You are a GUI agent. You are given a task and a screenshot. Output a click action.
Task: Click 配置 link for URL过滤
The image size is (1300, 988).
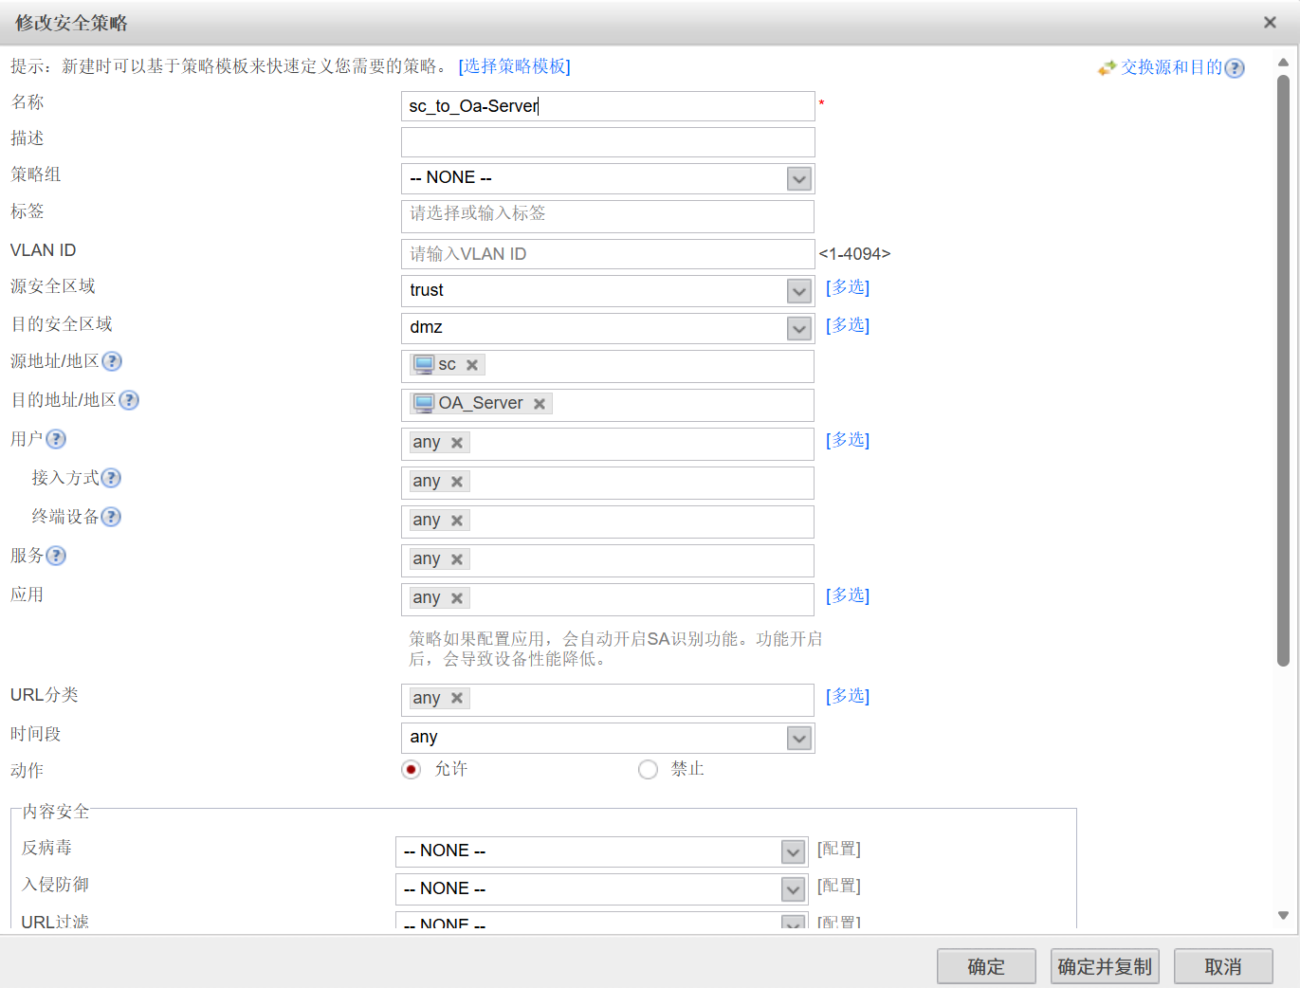(839, 921)
